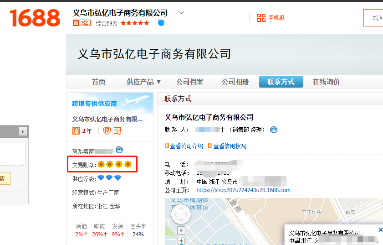Click Wangwang icon next to 联系卖家
Viewport: 383px width, 245px height.
(119, 150)
